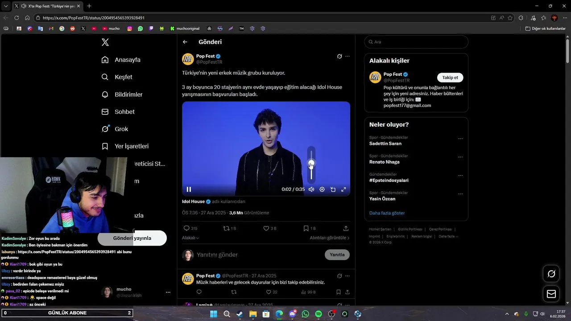Open Grok explain icon on the main post
Screen dimensions: 571x321
coord(339,57)
